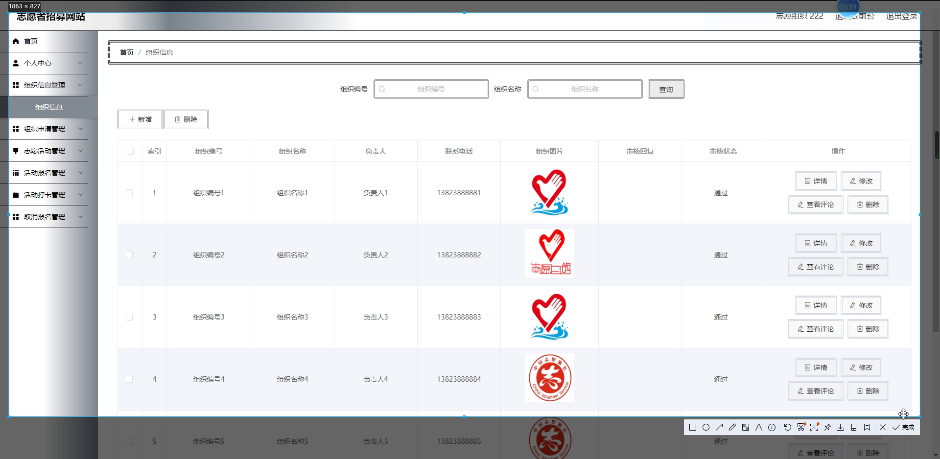Image resolution: width=940 pixels, height=459 pixels.
Task: Click the scissors capture icon
Action: coord(801,427)
